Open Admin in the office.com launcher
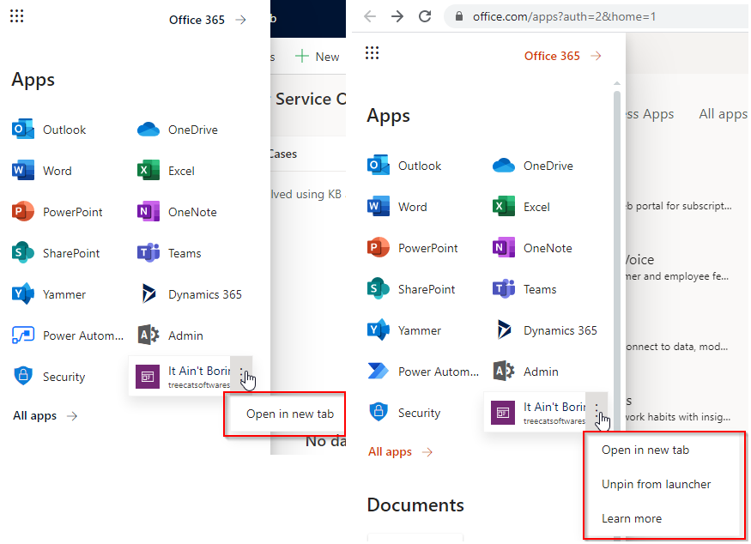The width and height of the screenshot is (751, 544). click(525, 372)
